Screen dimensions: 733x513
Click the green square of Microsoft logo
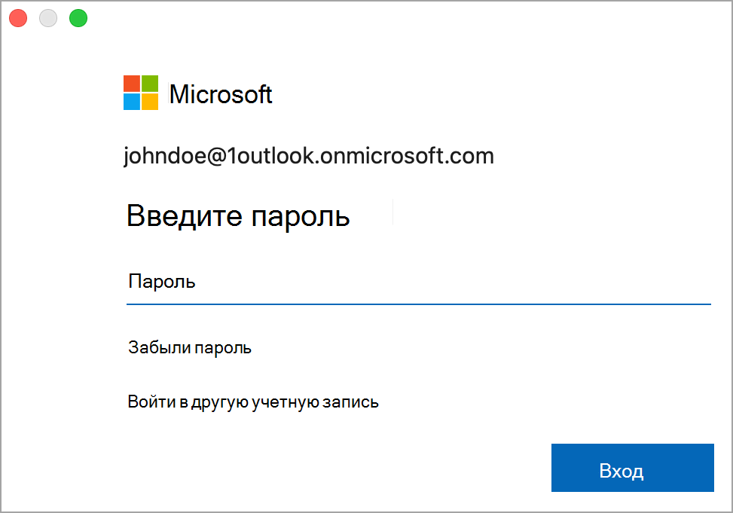click(150, 83)
